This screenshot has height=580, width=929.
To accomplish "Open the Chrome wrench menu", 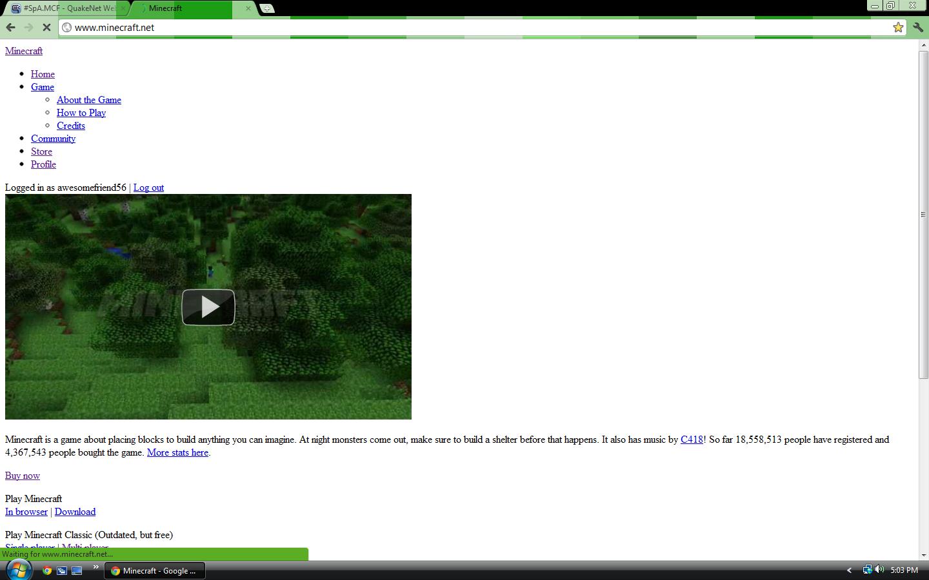I will 918,27.
